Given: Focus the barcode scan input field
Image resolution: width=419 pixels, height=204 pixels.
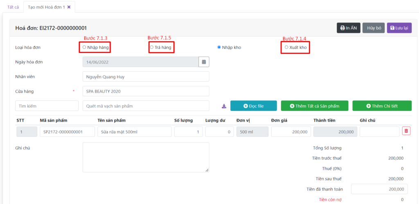Looking at the screenshot, I should (x=146, y=106).
